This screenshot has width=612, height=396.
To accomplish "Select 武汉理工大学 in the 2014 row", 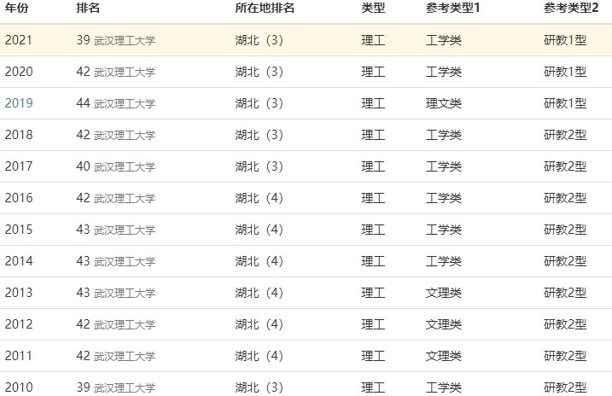I will [x=125, y=262].
